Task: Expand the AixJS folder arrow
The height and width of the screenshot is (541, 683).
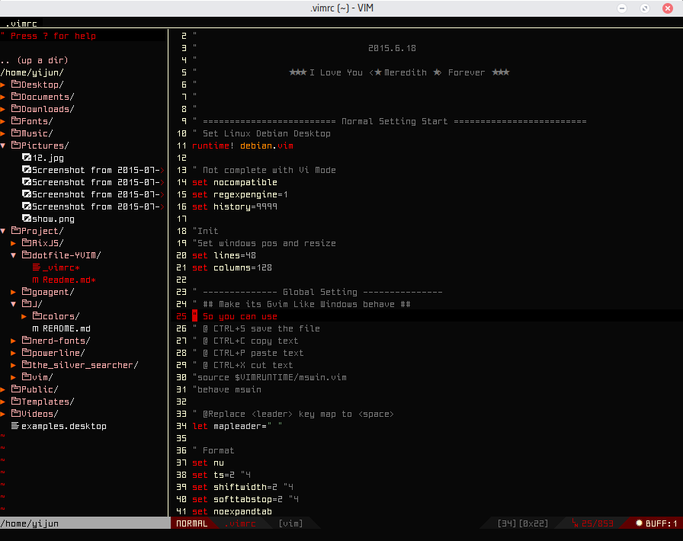Action: pos(13,243)
